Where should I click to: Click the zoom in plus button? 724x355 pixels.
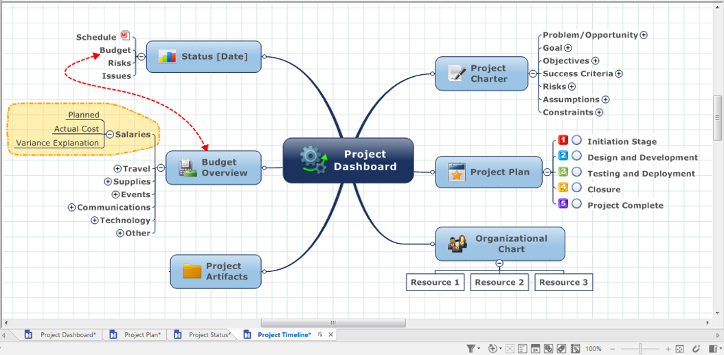[x=668, y=349]
